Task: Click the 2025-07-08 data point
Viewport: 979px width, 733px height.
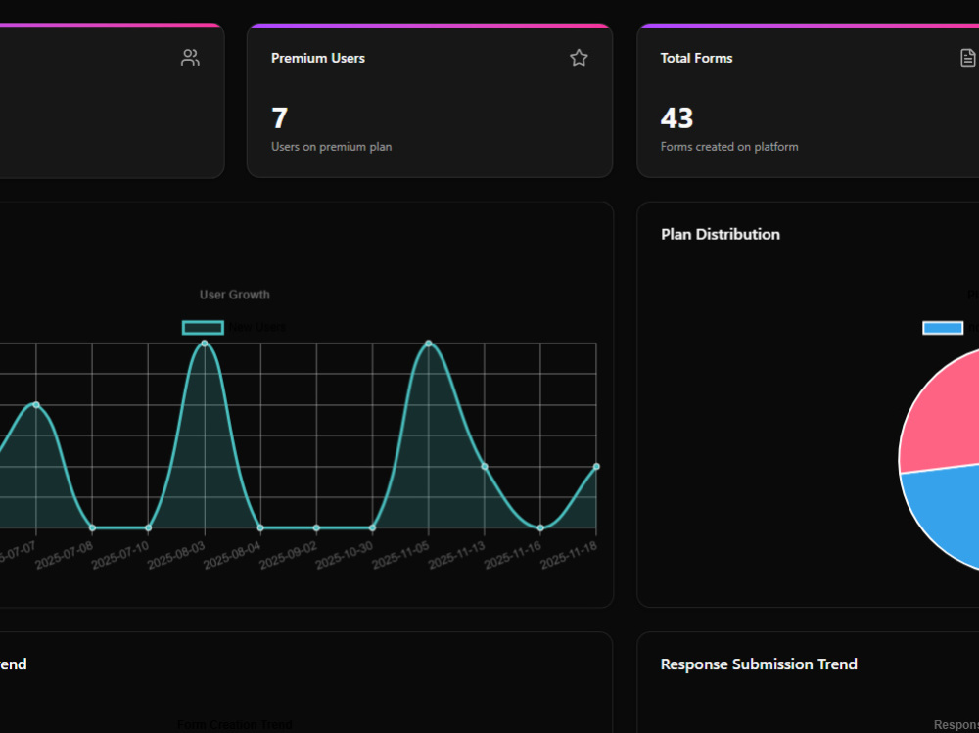Action: point(92,527)
